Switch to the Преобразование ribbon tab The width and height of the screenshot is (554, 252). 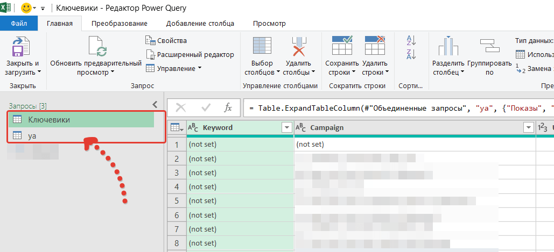pos(119,24)
